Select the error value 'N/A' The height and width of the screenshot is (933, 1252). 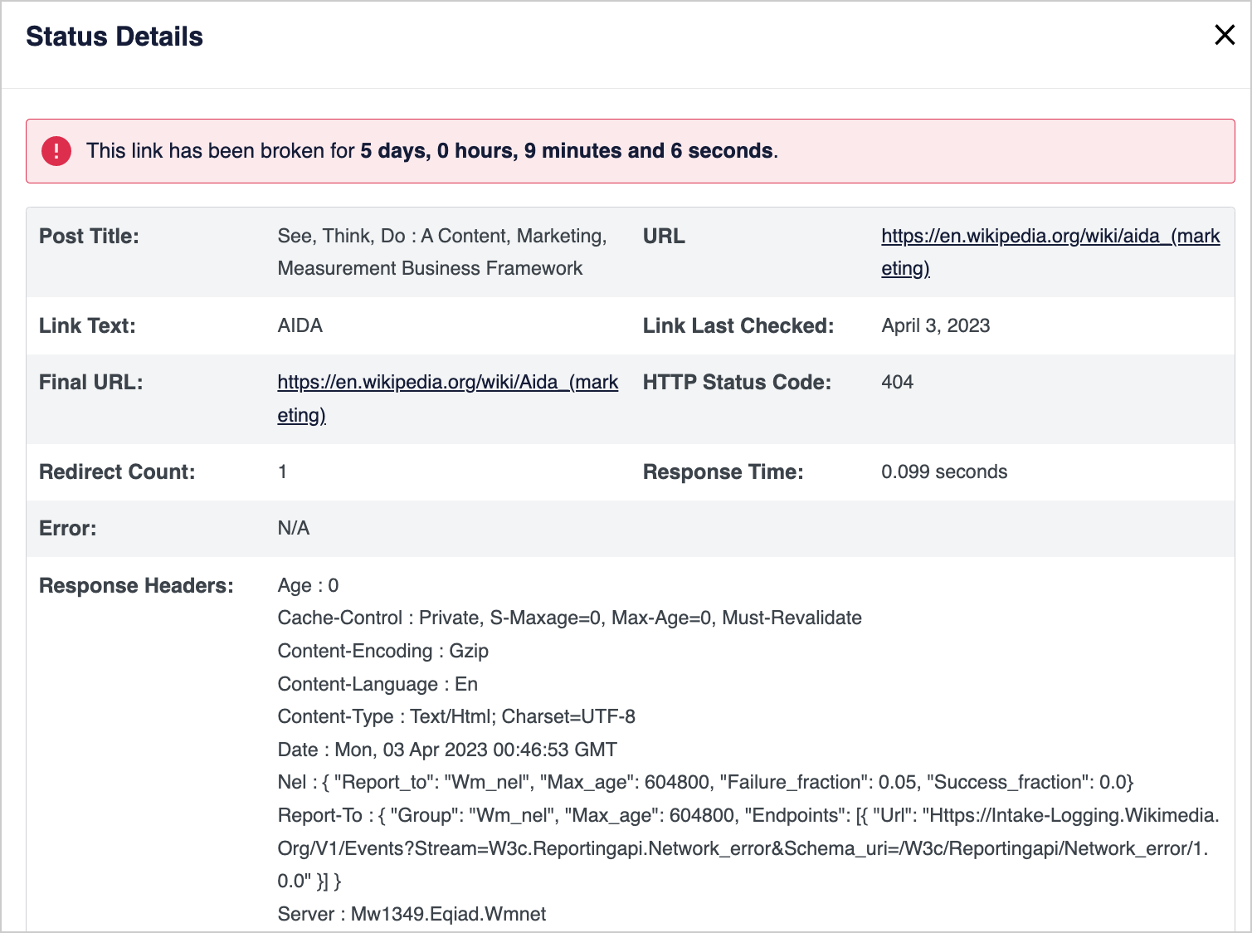coord(293,529)
